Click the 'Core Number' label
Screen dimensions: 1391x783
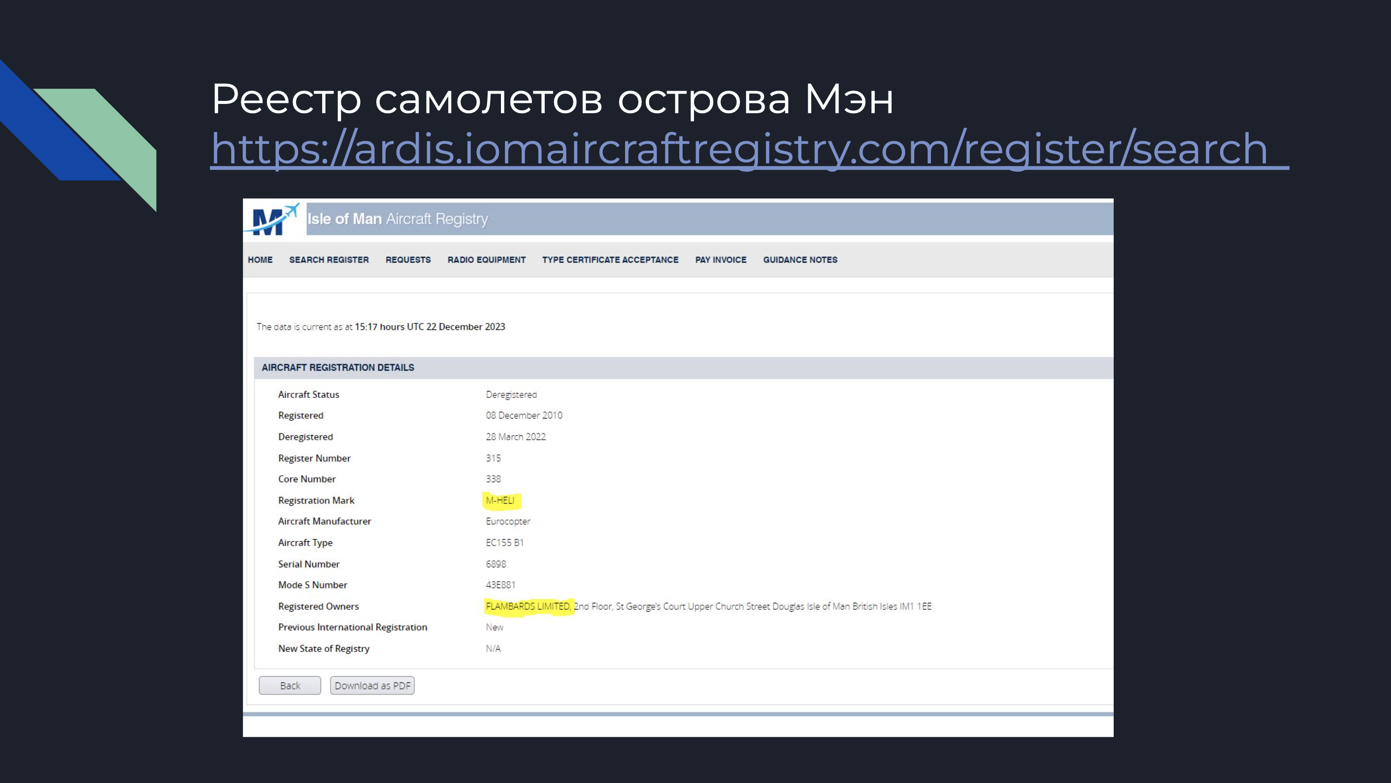point(307,479)
